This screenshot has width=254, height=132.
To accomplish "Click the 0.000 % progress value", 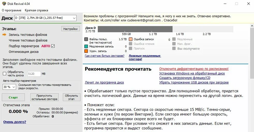I will (x=18, y=111).
